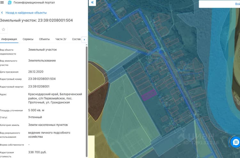The height and width of the screenshot is (158, 240).
Task: Click the info panel vertical scrollbar
Action: 87,101
